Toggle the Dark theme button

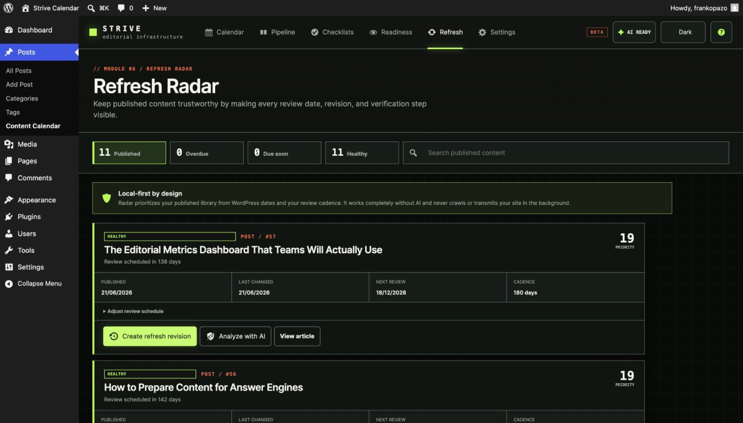683,32
